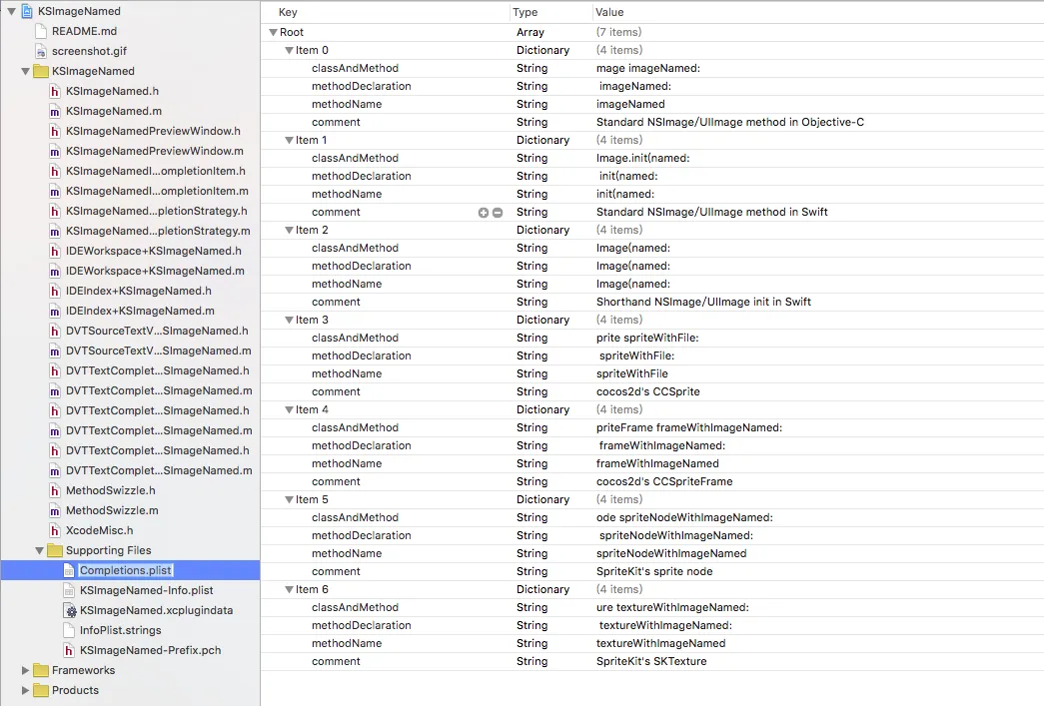Click the 'SpriteKit's sprite node' comment value
The width and height of the screenshot is (1044, 706).
[x=654, y=571]
